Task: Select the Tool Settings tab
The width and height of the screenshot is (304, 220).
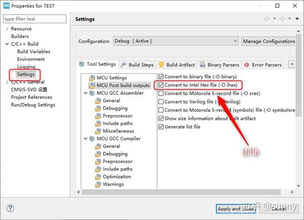Action: [97, 64]
